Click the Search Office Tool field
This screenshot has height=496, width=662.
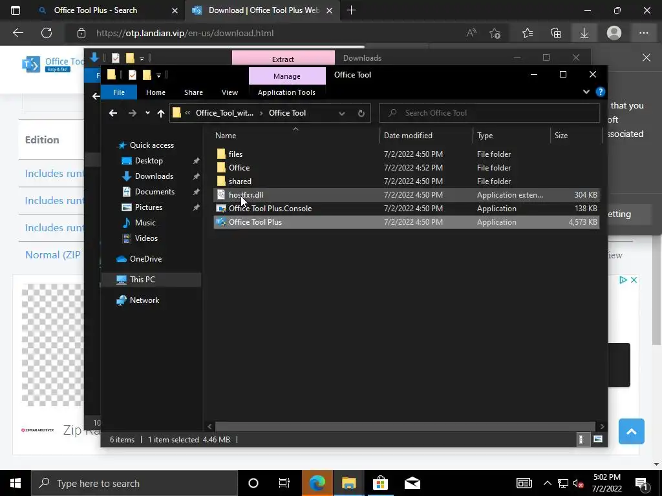[x=489, y=113]
